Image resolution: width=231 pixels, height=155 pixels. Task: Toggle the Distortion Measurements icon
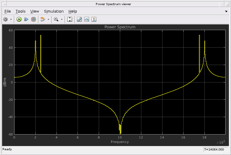pyautogui.click(x=94, y=19)
